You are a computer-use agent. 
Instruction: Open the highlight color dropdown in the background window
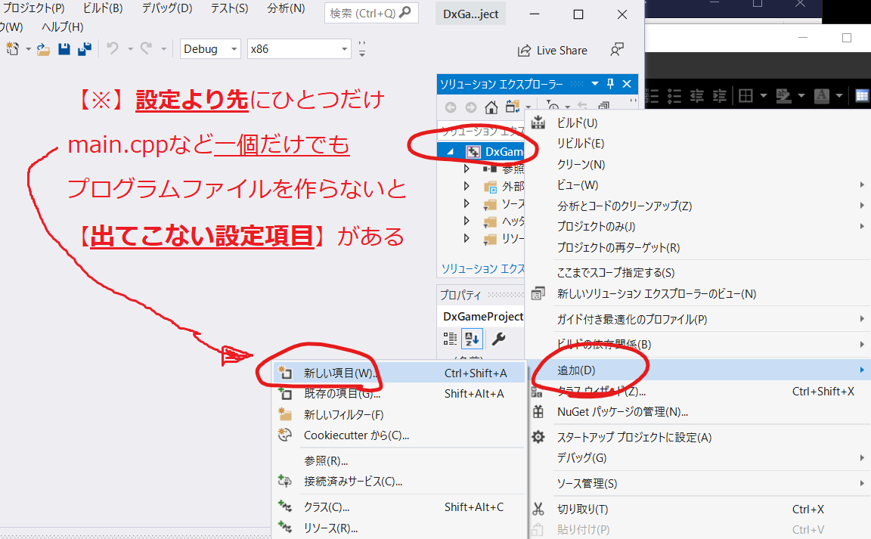click(x=801, y=96)
